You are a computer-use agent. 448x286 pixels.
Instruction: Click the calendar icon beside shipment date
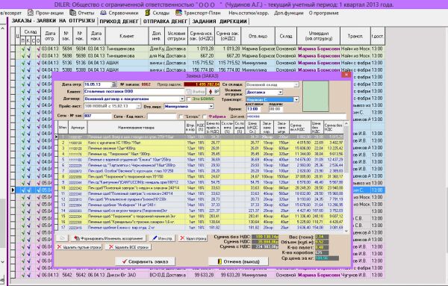pyautogui.click(x=114, y=84)
